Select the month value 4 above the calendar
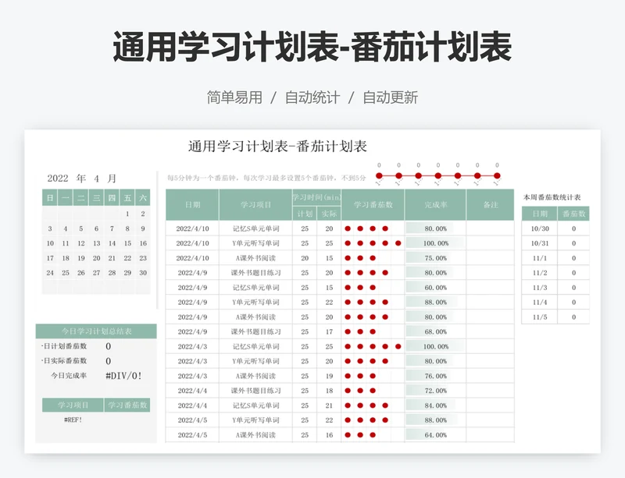This screenshot has height=478, width=625. pyautogui.click(x=96, y=179)
